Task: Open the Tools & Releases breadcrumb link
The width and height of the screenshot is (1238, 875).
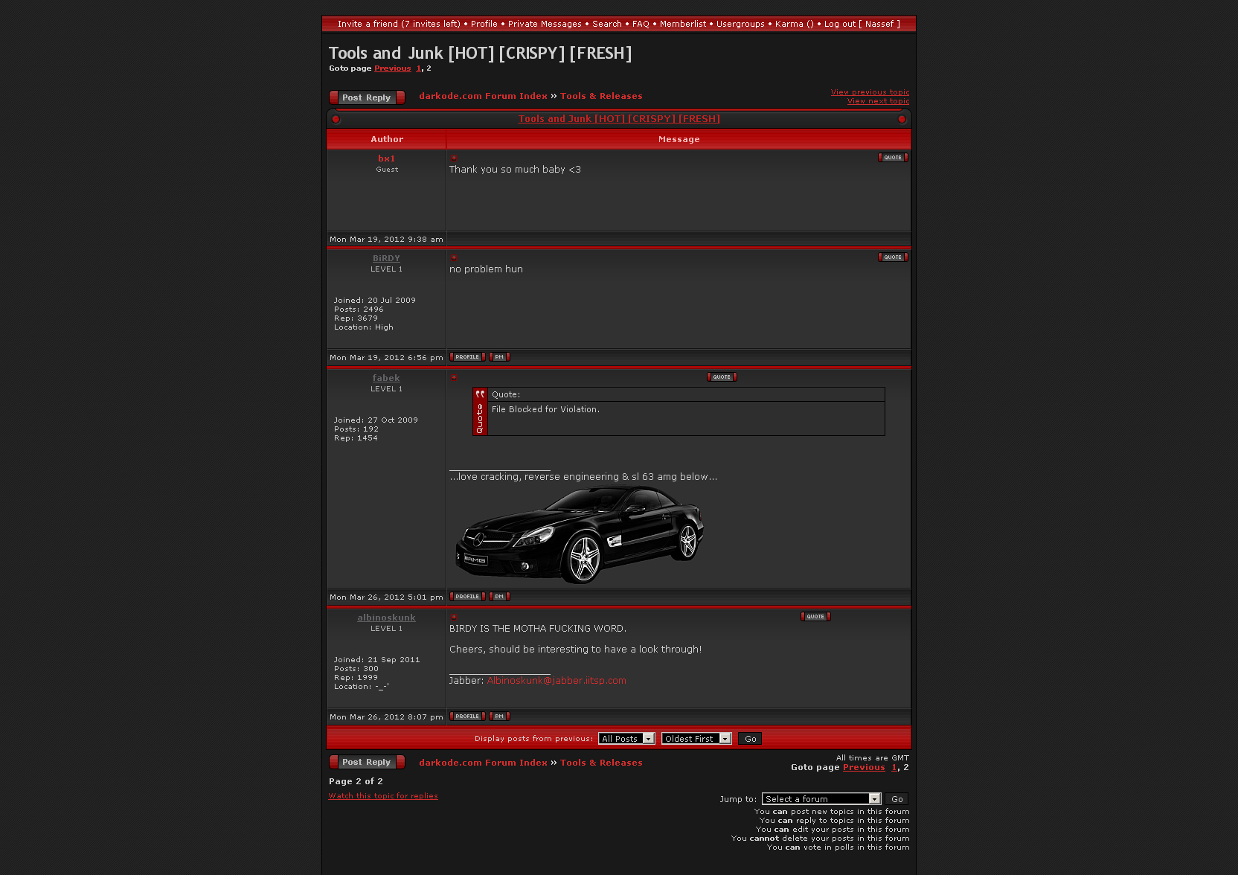Action: pyautogui.click(x=601, y=96)
